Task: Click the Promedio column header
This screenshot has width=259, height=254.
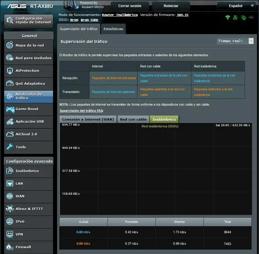Action: (132, 222)
